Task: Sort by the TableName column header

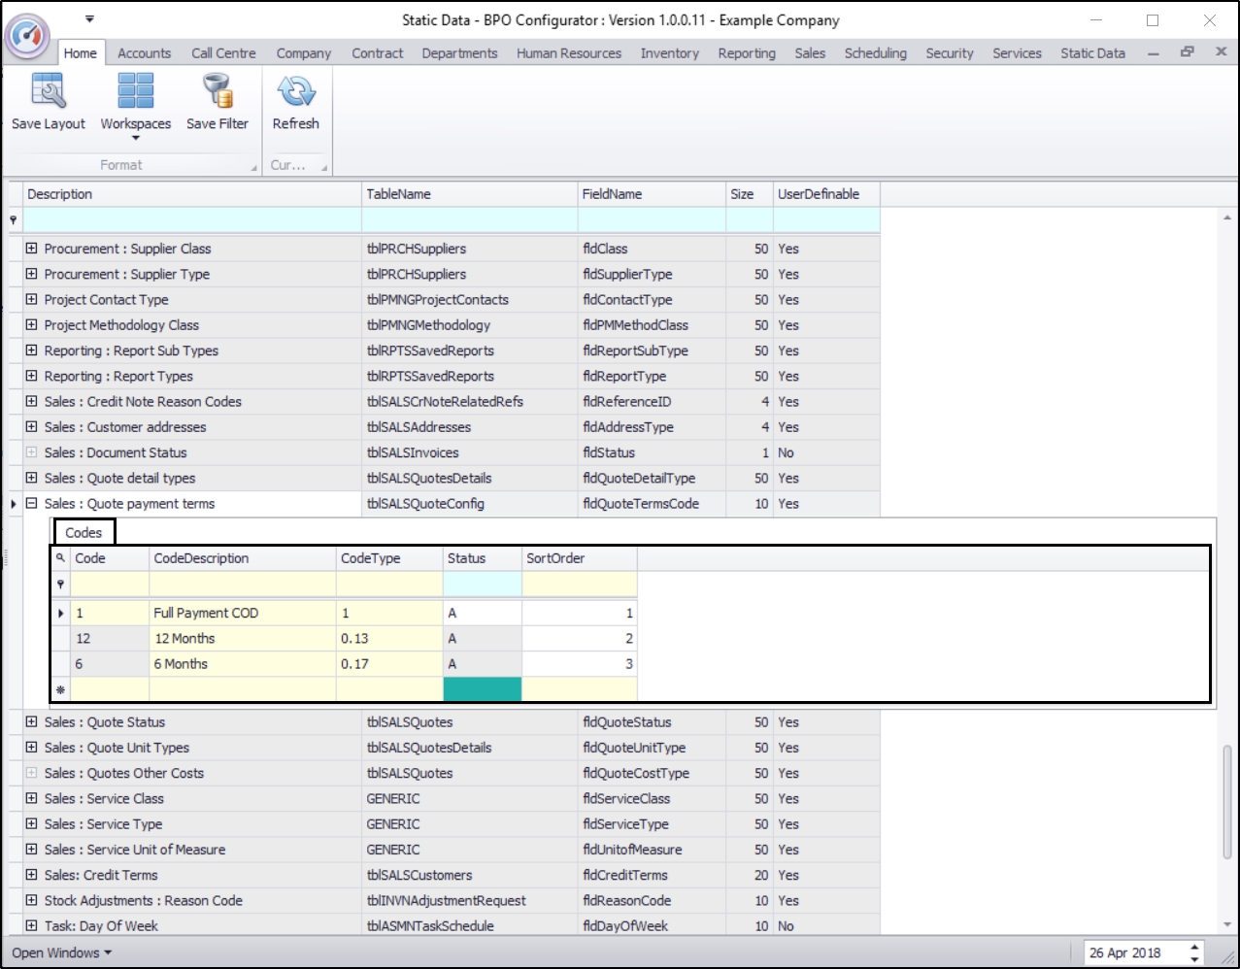Action: [398, 194]
